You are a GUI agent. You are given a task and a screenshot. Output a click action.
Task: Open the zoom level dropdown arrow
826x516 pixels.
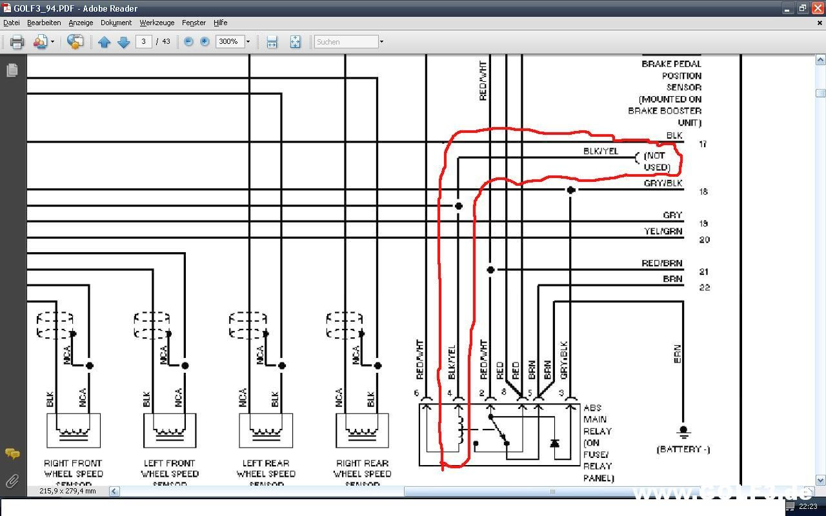pyautogui.click(x=248, y=41)
